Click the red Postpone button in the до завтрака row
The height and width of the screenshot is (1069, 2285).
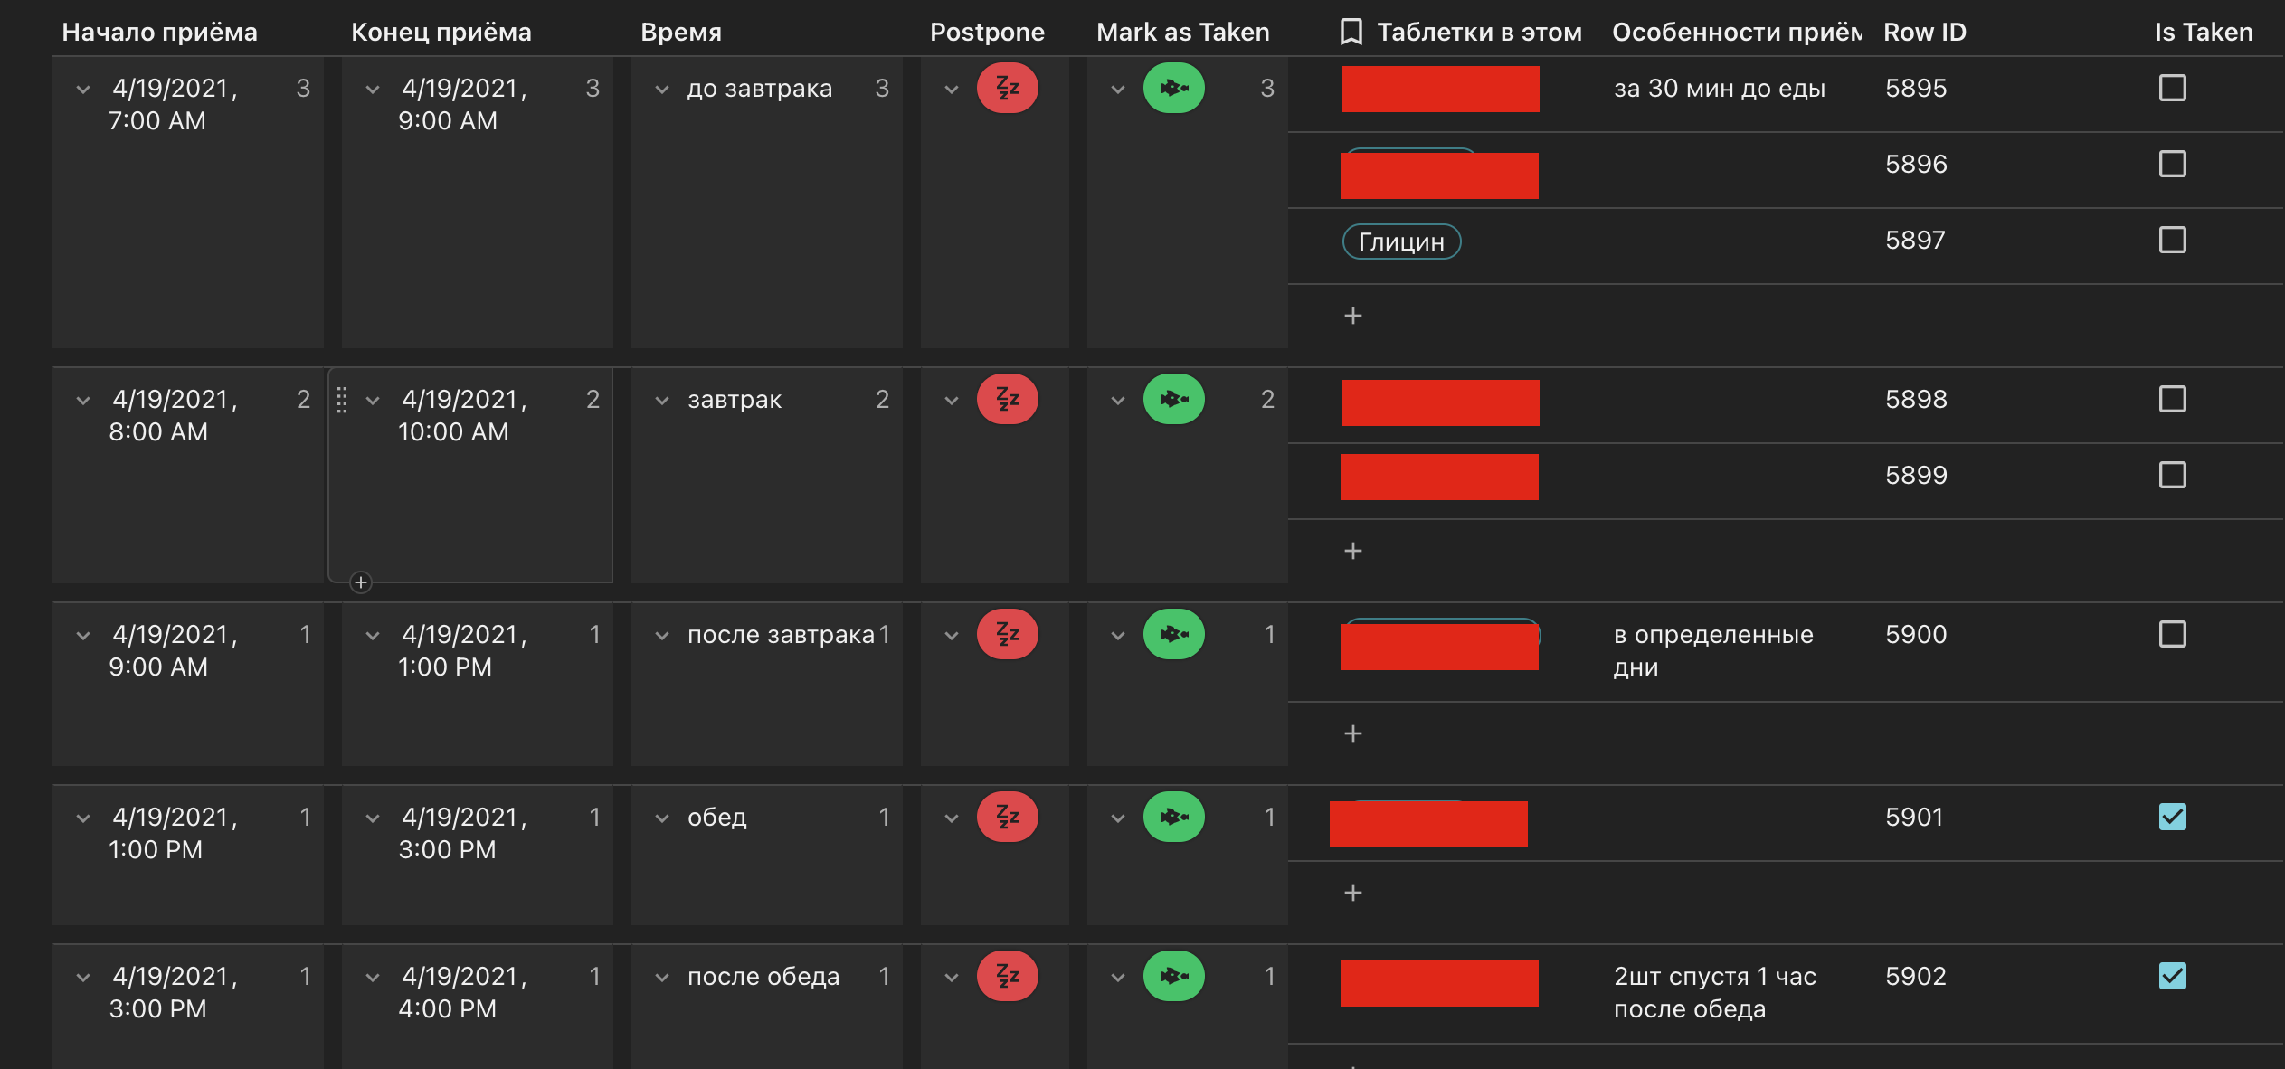(1007, 88)
